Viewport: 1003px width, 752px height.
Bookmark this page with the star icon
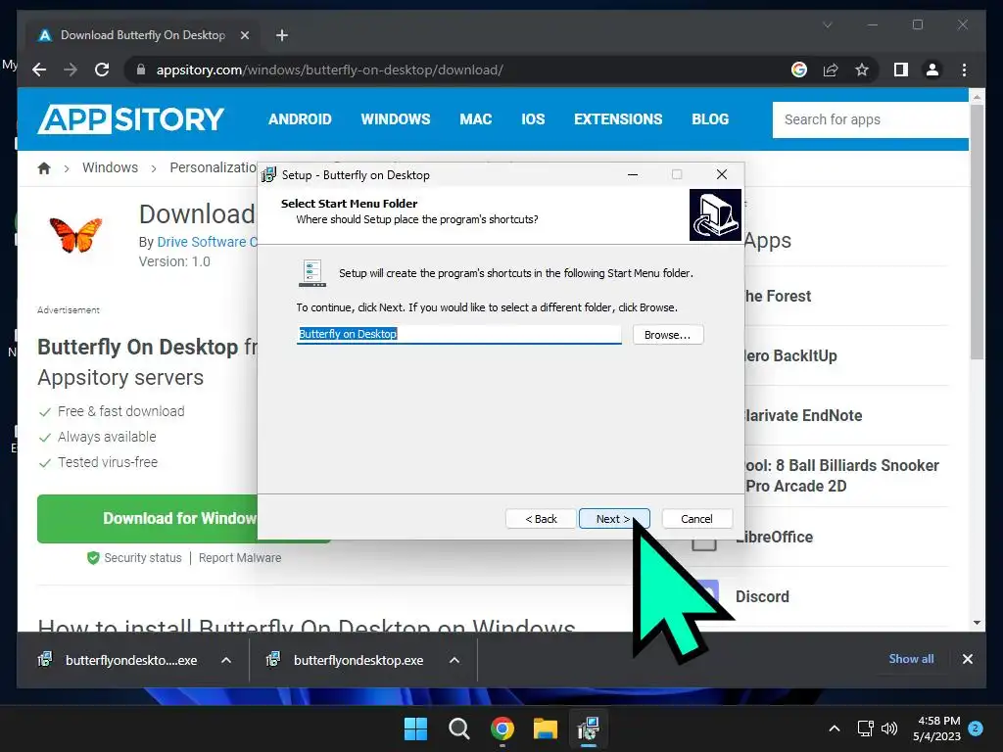862,70
